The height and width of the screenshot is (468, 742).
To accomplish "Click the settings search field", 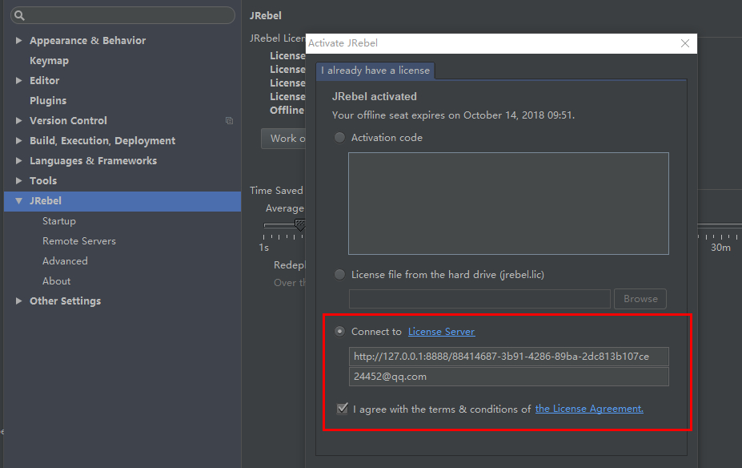I will 122,15.
